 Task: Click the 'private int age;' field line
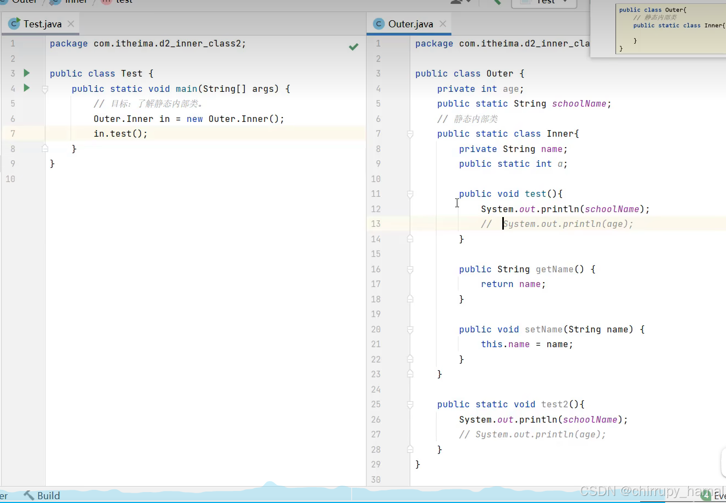(480, 89)
